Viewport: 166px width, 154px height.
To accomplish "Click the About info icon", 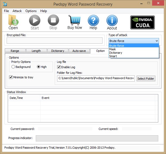I will (x=112, y=20).
